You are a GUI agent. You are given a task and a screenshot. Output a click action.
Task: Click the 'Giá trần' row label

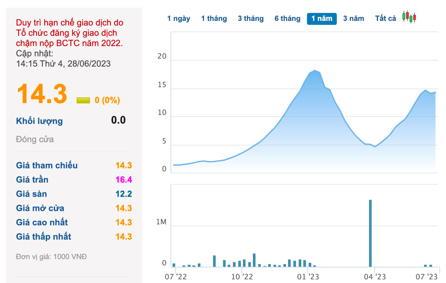click(x=32, y=180)
